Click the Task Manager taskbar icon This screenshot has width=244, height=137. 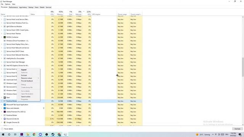(65, 134)
